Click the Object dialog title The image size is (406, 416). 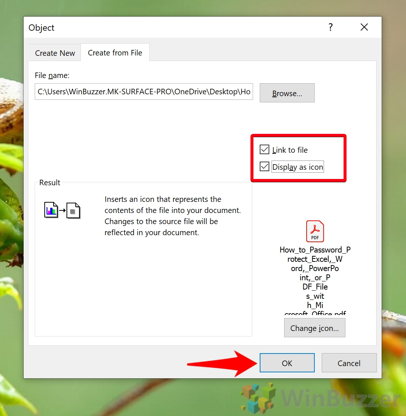(x=41, y=27)
